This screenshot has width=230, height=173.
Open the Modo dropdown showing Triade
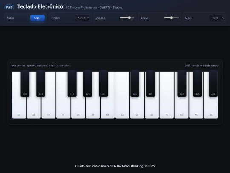[x=216, y=18]
